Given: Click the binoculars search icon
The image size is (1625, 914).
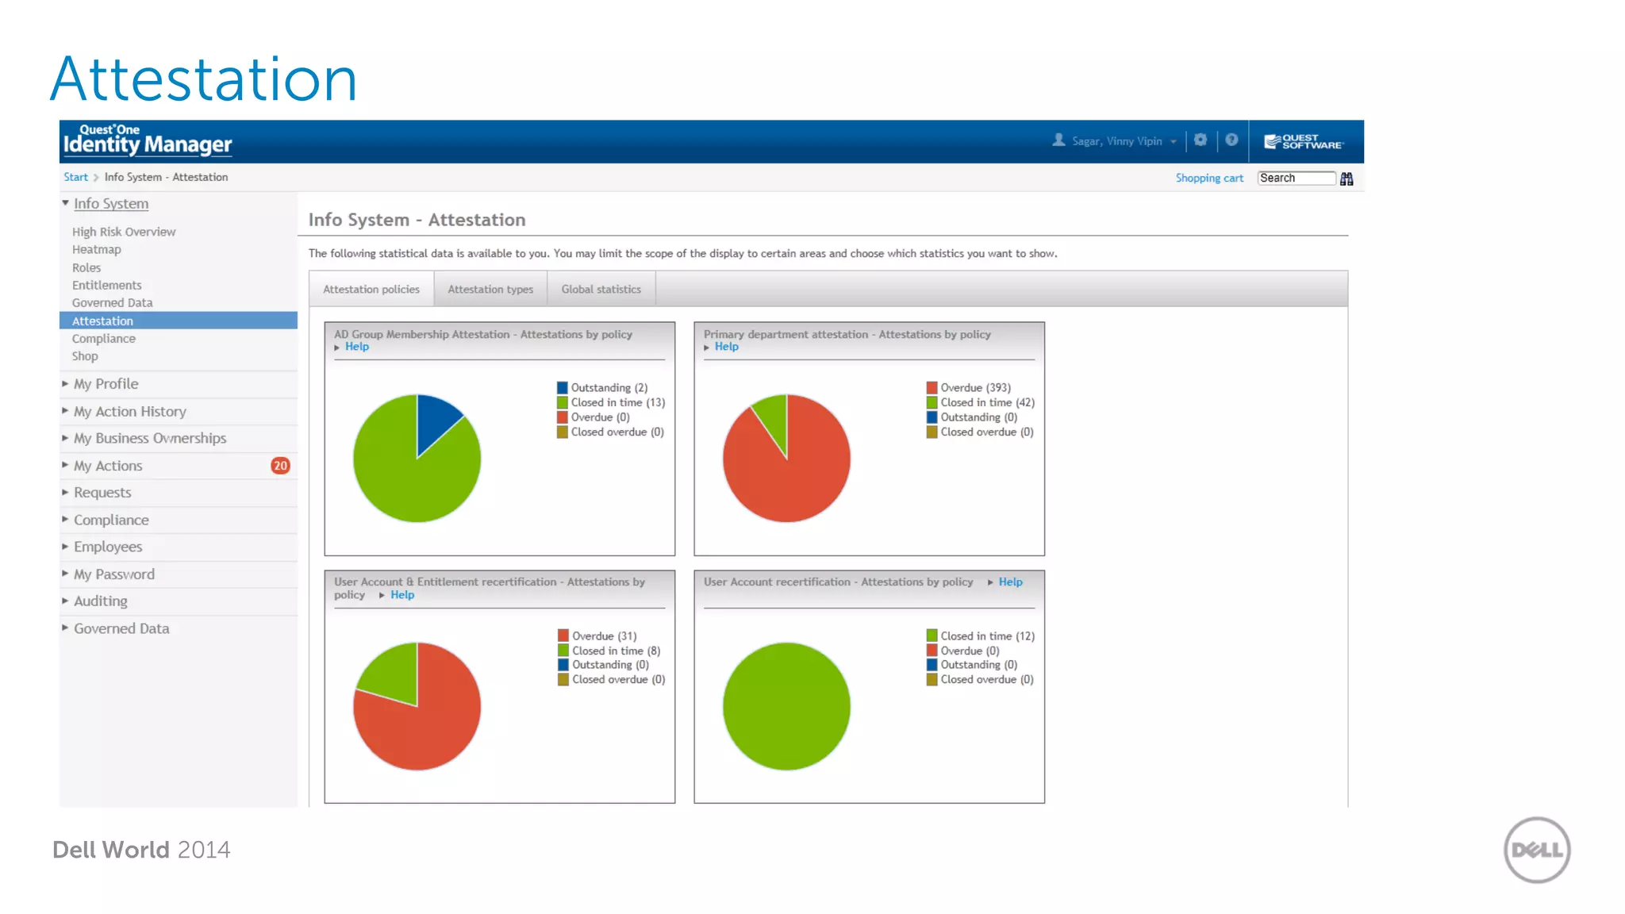Looking at the screenshot, I should pos(1346,179).
